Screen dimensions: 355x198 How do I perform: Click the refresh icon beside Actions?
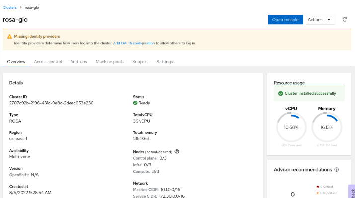pyautogui.click(x=345, y=20)
